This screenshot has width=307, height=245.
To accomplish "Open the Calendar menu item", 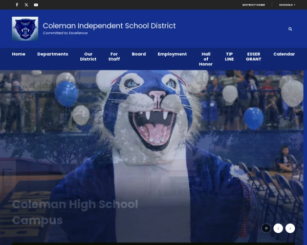I will 284,54.
